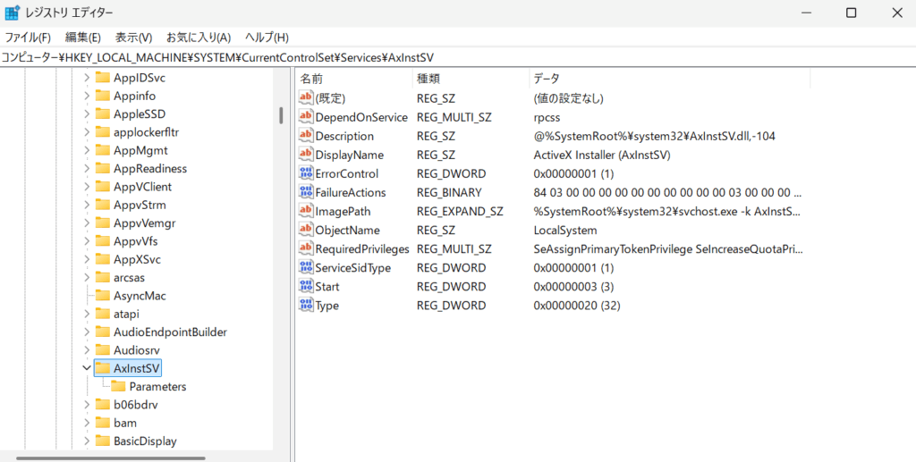Click the string icon beside DisplayName value
This screenshot has height=462, width=916.
point(306,155)
